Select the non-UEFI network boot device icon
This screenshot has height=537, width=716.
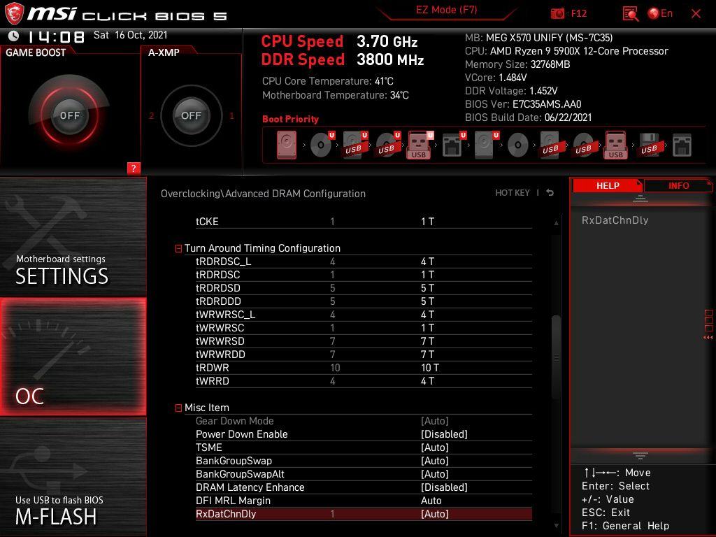click(682, 145)
